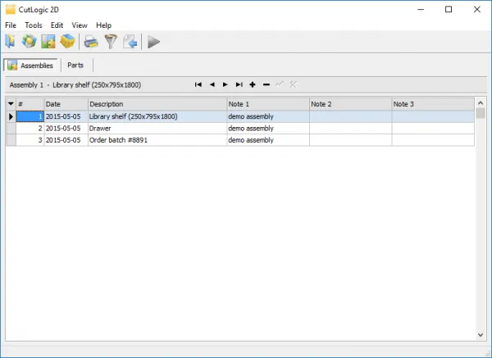Click the vertical scrollbar up arrow
The image size is (492, 358).
[481, 102]
